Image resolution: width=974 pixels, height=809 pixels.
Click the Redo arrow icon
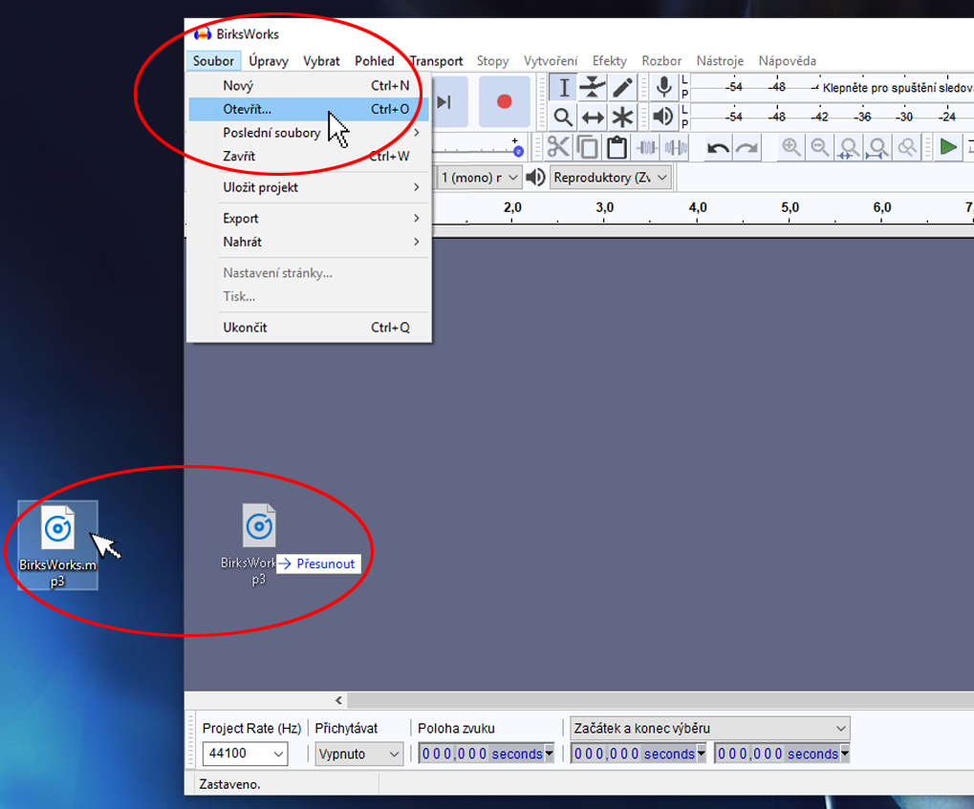click(747, 148)
